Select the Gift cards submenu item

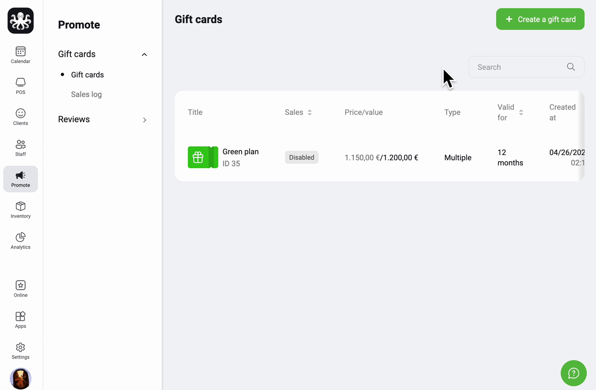tap(87, 74)
